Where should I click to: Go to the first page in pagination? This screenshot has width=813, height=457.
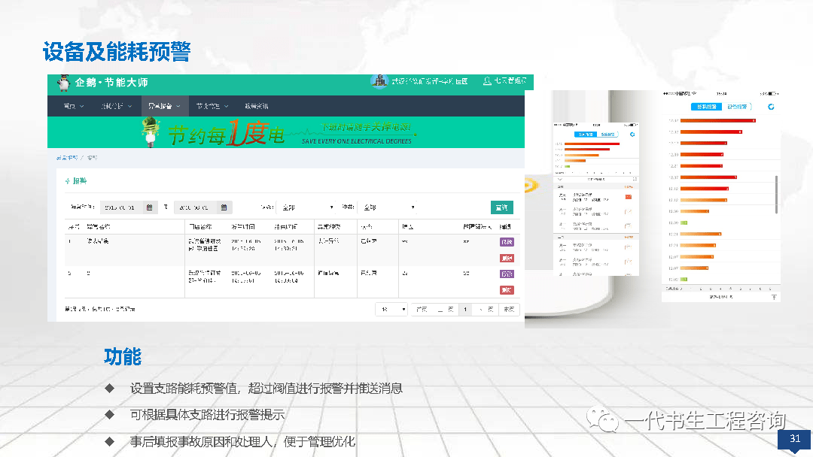(x=422, y=309)
